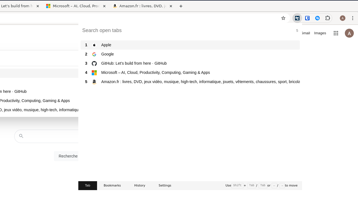Screen dimensions: 358x223
Task: Click the Apple favicon in the tab list
Action: [x=94, y=45]
